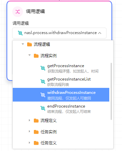This screenshot has height=151, width=122.
Task: Collapse the logic selector dropdown chevron
Action: (x=100, y=33)
